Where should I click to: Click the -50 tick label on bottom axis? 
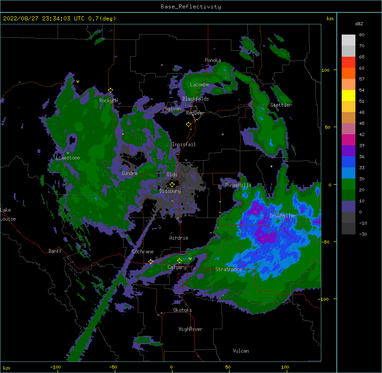click(113, 367)
